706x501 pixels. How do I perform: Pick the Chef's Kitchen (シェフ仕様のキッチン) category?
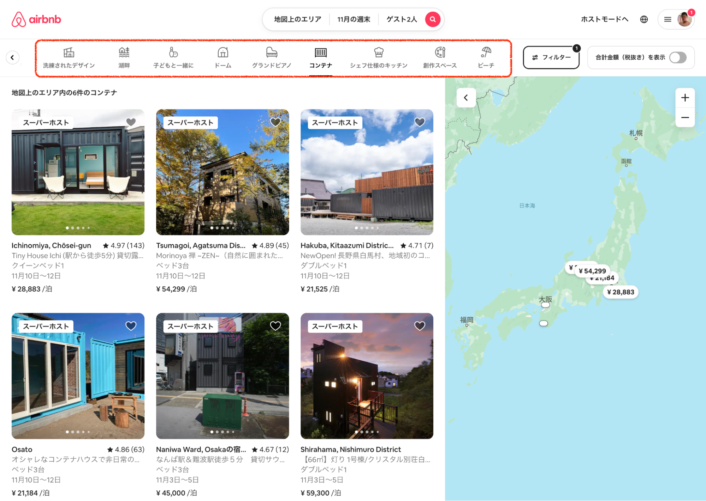click(378, 57)
